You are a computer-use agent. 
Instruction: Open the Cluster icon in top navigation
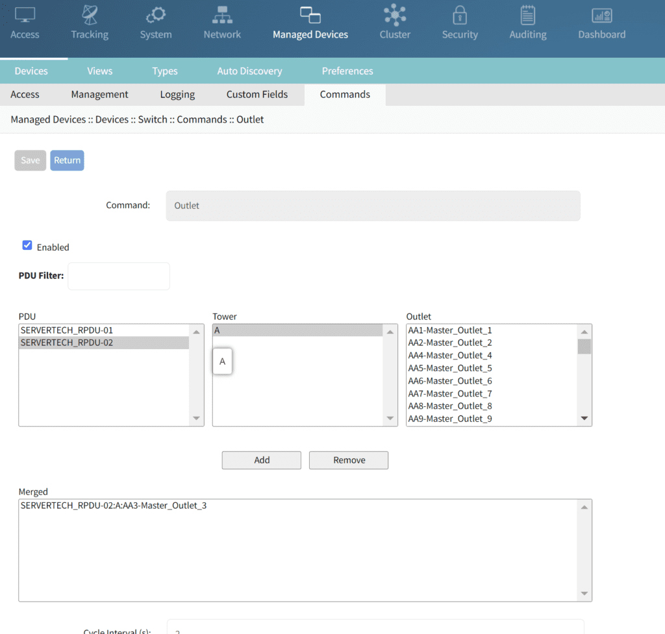click(x=395, y=15)
